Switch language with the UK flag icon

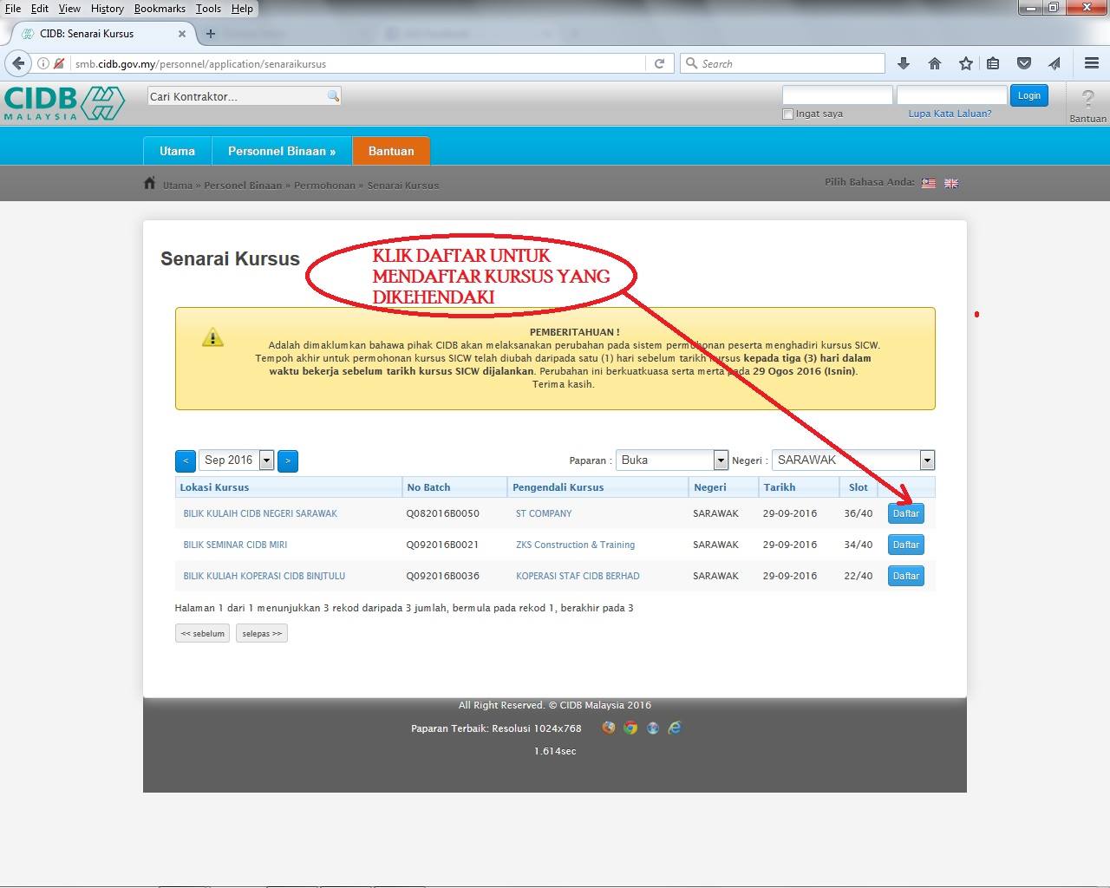(951, 183)
